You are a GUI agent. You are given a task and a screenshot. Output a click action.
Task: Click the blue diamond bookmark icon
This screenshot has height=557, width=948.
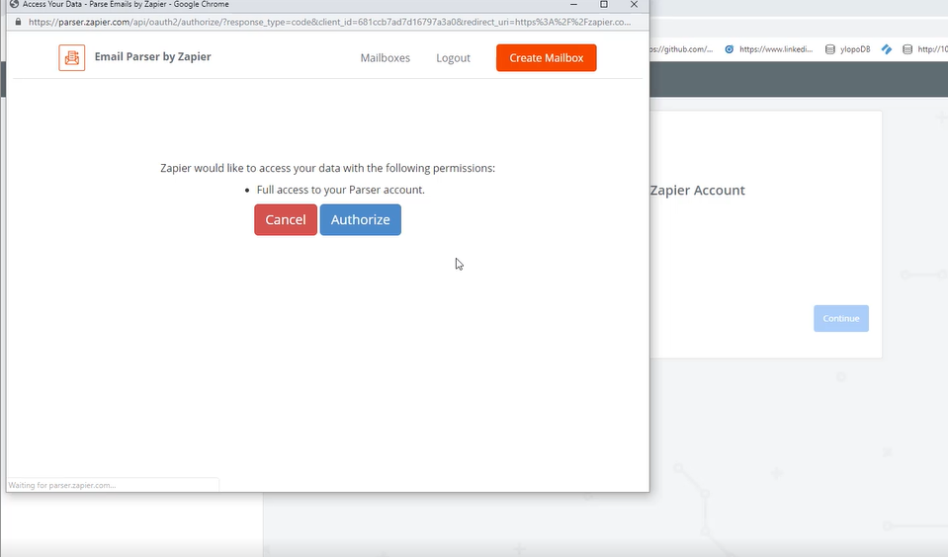(x=887, y=49)
